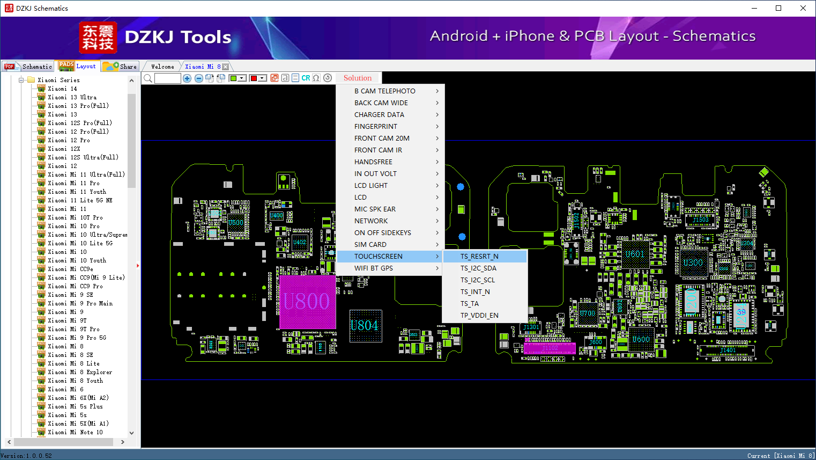Open the BACK CAM WIDE submenu
This screenshot has height=460, width=816.
(390, 103)
